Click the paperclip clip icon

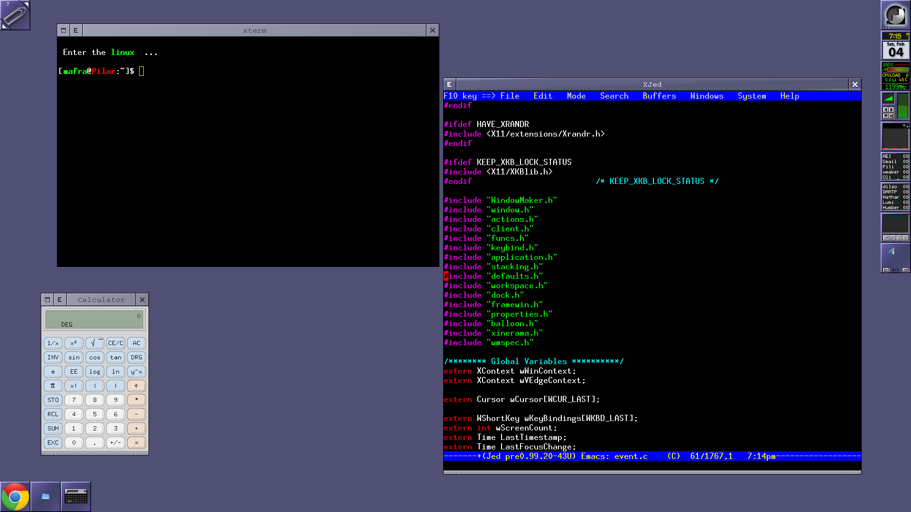(x=15, y=15)
